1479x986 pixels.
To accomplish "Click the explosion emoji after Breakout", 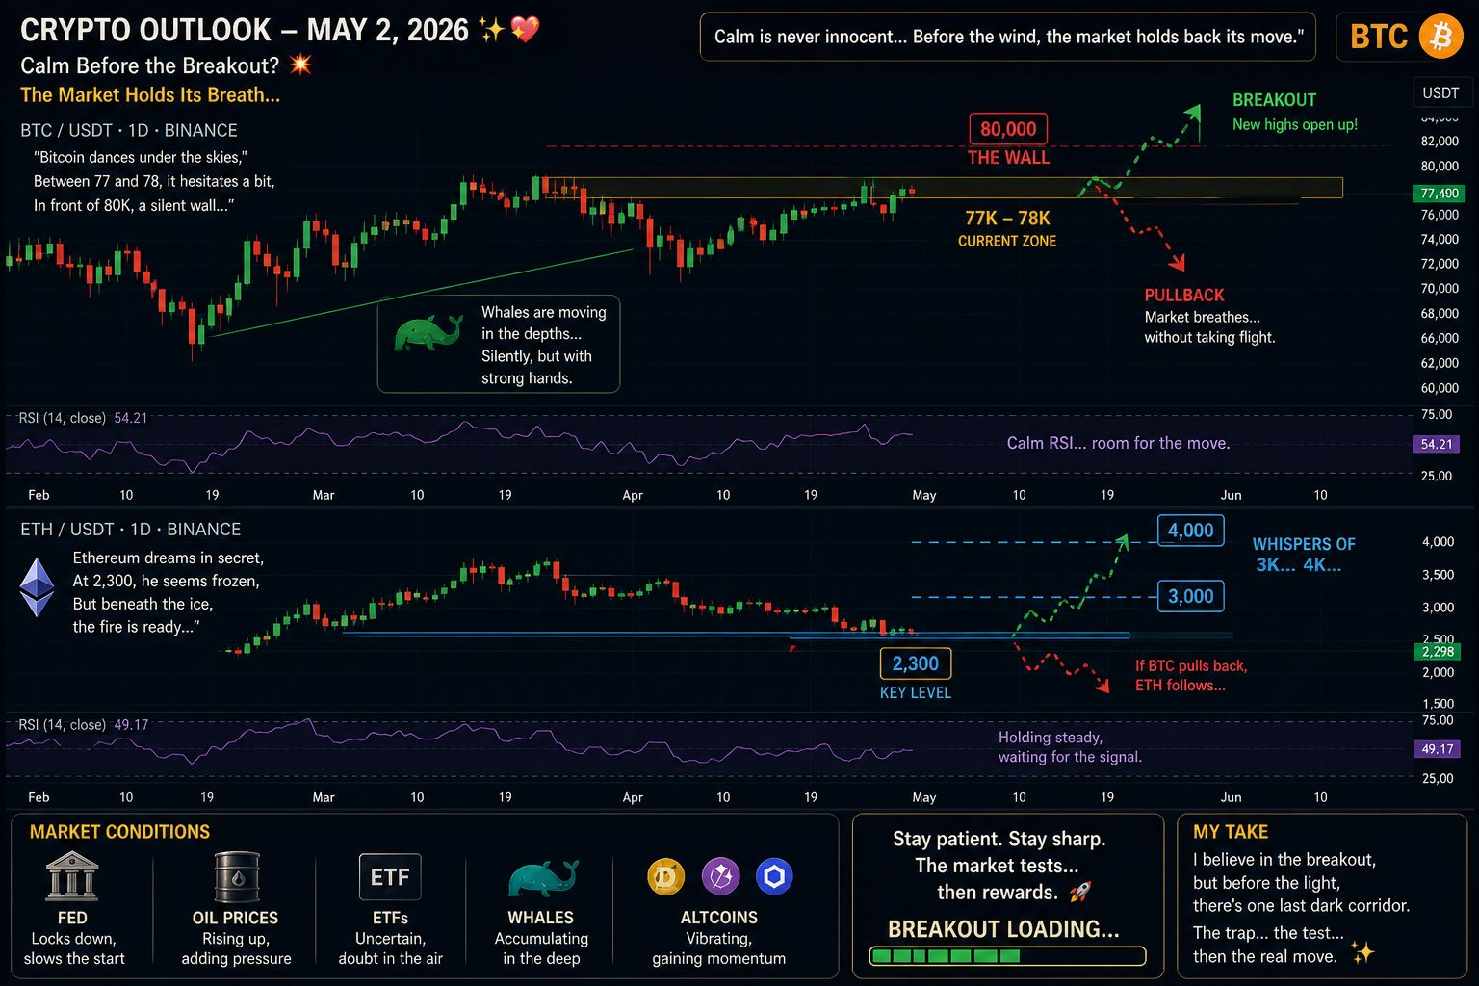I will pos(300,65).
